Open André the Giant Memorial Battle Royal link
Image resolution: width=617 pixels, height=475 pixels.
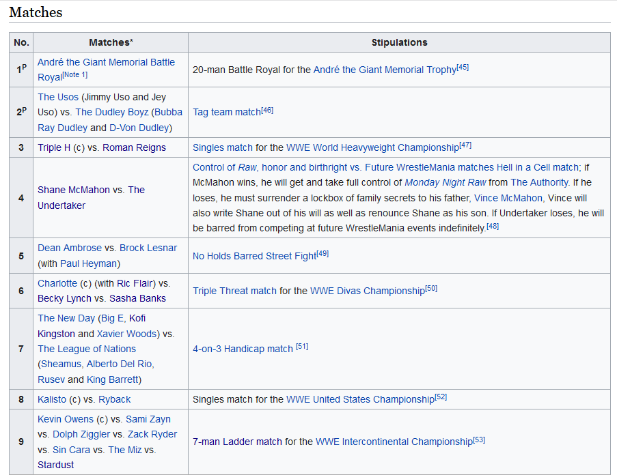[x=106, y=62]
